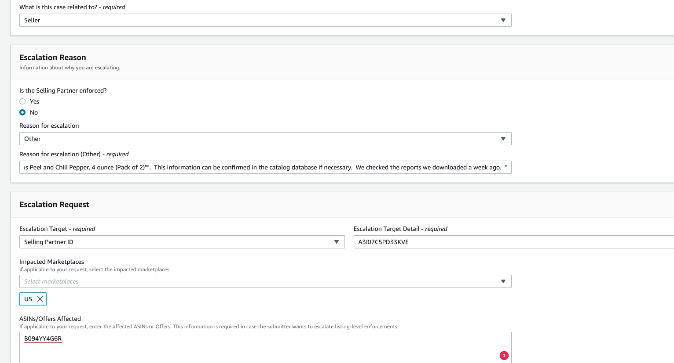The height and width of the screenshot is (363, 674).
Task: Click the ASINs/Offers Affected label
Action: (x=50, y=319)
